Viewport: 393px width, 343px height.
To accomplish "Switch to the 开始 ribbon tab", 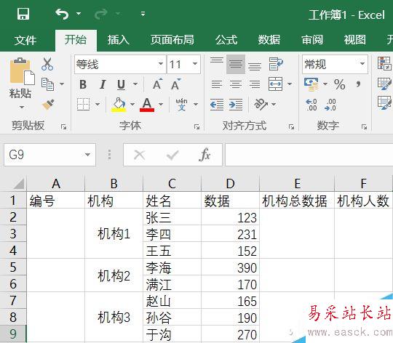I will click(x=76, y=40).
